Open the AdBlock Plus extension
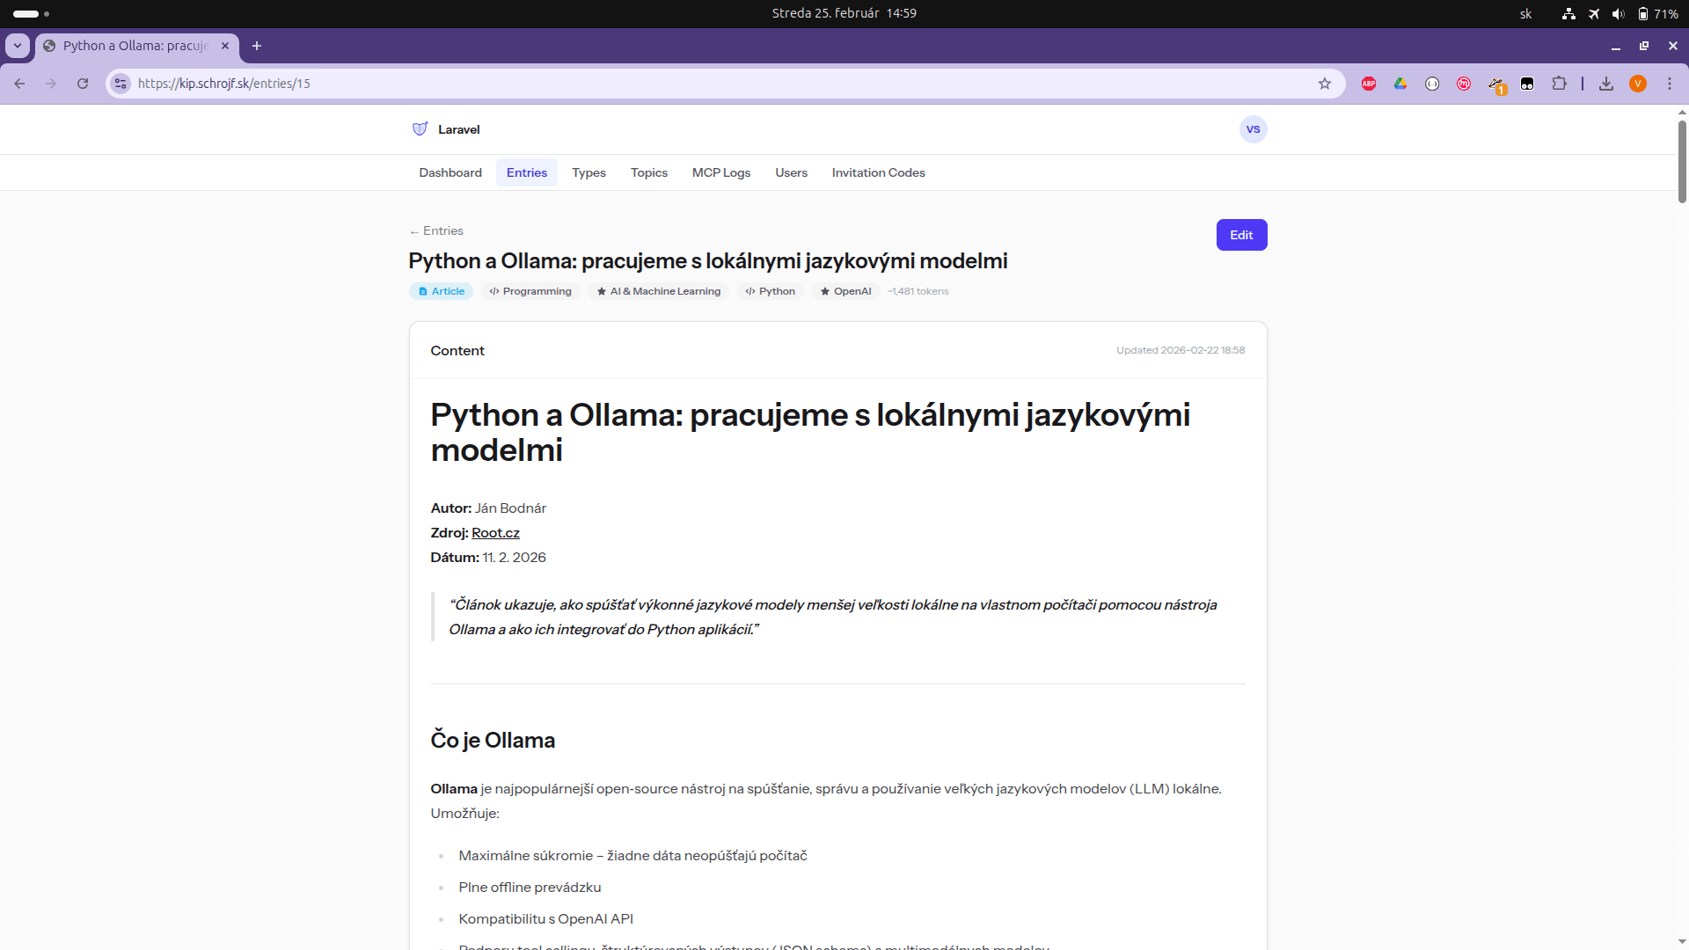The height and width of the screenshot is (950, 1689). point(1369,84)
